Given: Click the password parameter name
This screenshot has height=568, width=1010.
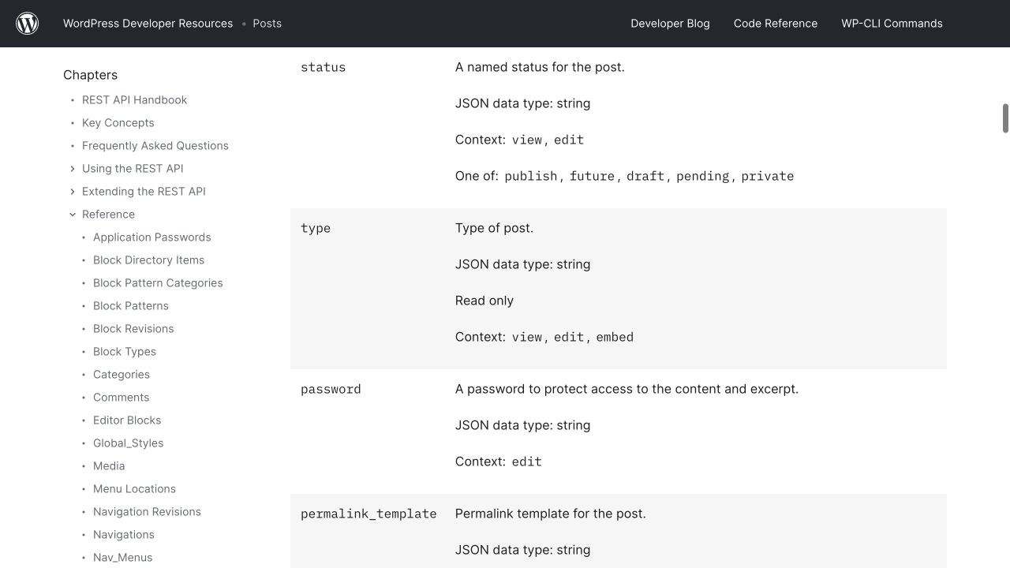Looking at the screenshot, I should pyautogui.click(x=331, y=390).
